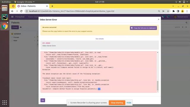Show applications grid in dock
This screenshot has width=190, height=107.
pos(5,103)
